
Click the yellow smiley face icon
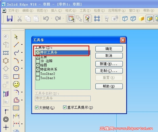pos(16,84)
